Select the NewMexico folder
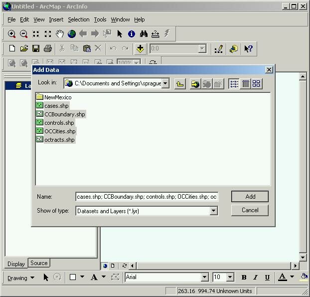 54,97
